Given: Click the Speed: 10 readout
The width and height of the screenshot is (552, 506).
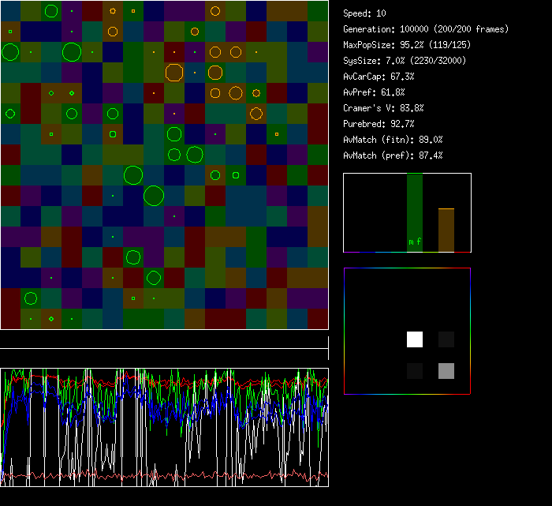Looking at the screenshot, I should point(364,13).
